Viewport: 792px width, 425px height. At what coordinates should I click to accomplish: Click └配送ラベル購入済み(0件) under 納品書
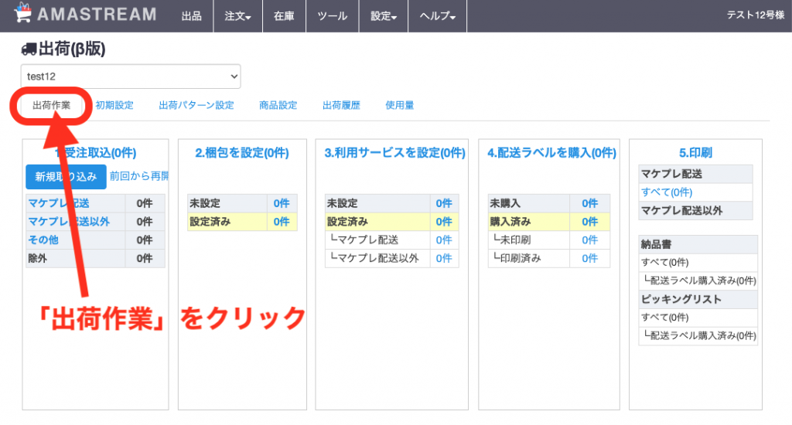tap(700, 280)
